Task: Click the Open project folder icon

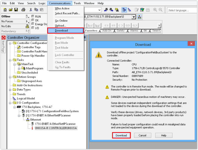Action: 11,10
